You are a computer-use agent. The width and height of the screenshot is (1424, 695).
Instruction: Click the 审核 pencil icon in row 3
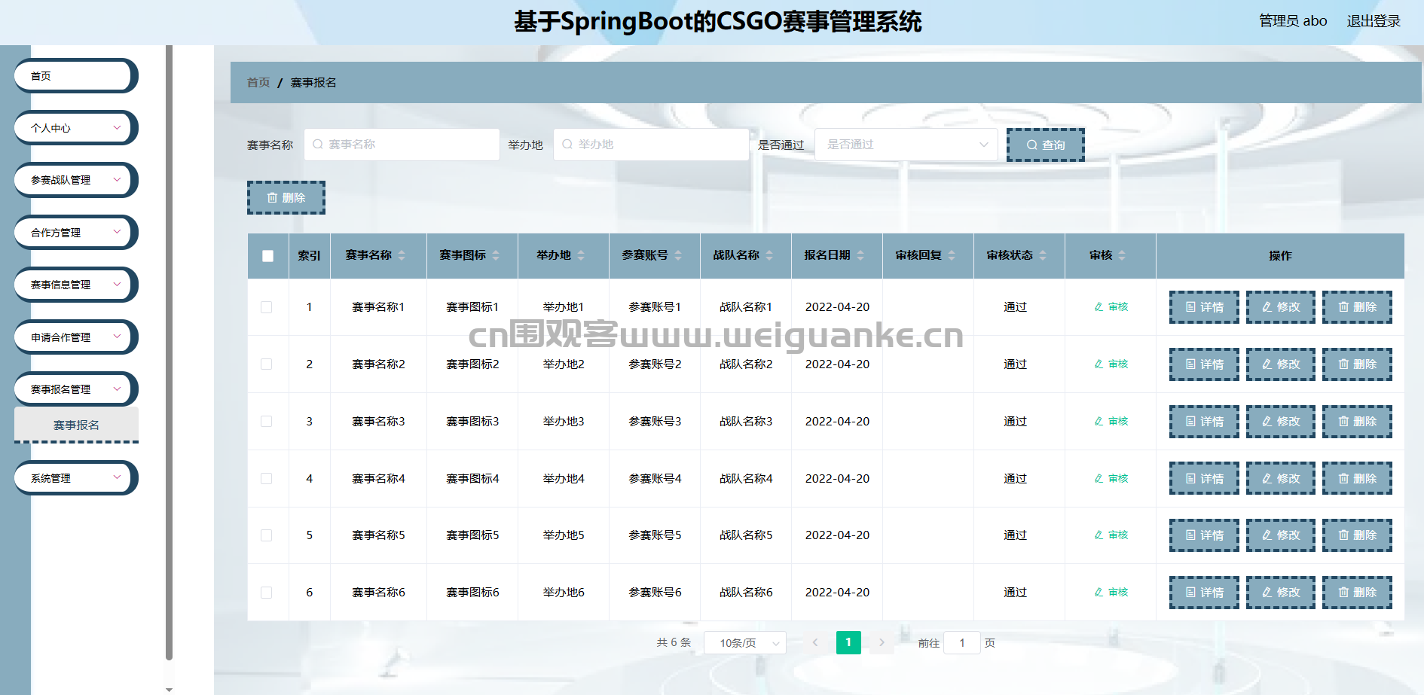(1099, 422)
